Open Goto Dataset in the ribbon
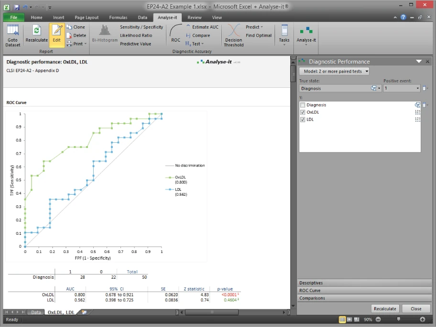This screenshot has height=327, width=436. tap(13, 35)
